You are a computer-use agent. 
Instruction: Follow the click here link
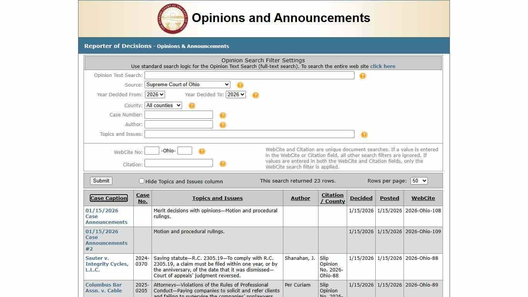tap(382, 66)
